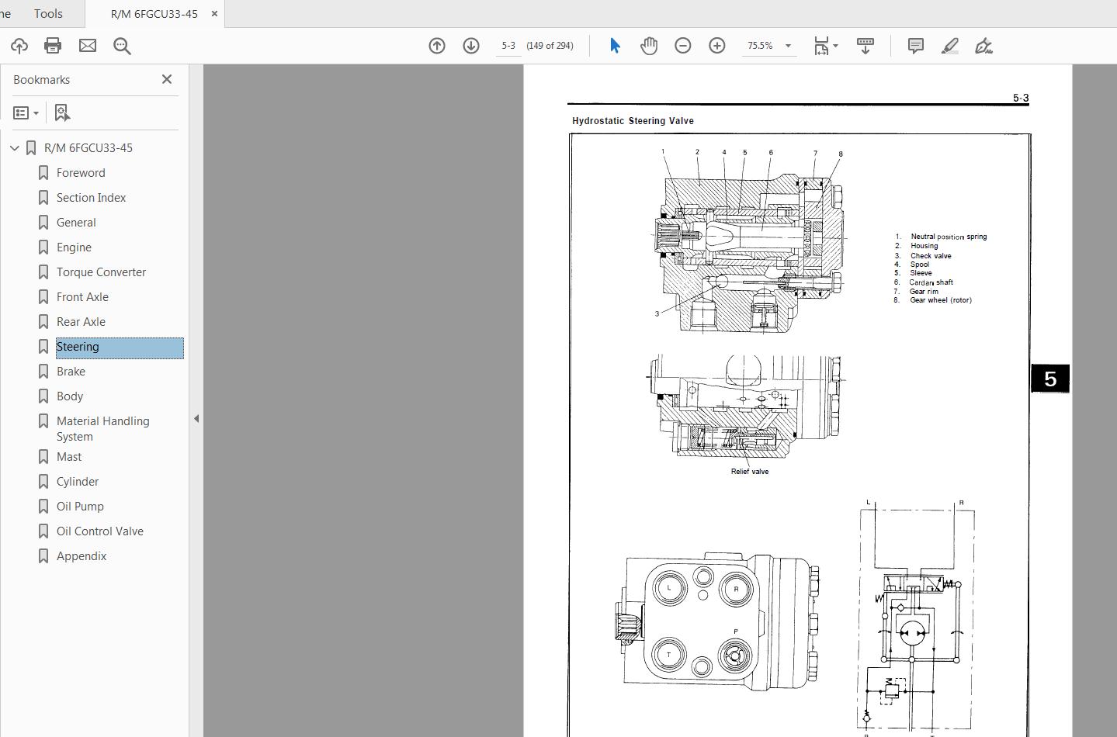Open the Print dialog via printer icon
This screenshot has height=737, width=1117.
[x=52, y=45]
